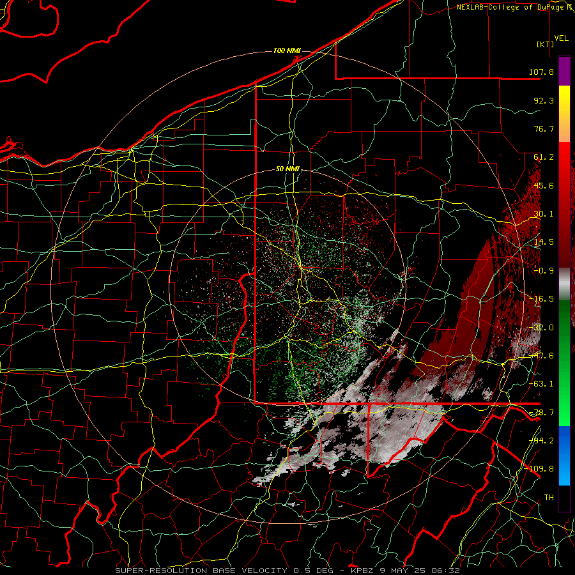Click the bright red segment of the color bar
575x575 pixels.
tap(564, 163)
